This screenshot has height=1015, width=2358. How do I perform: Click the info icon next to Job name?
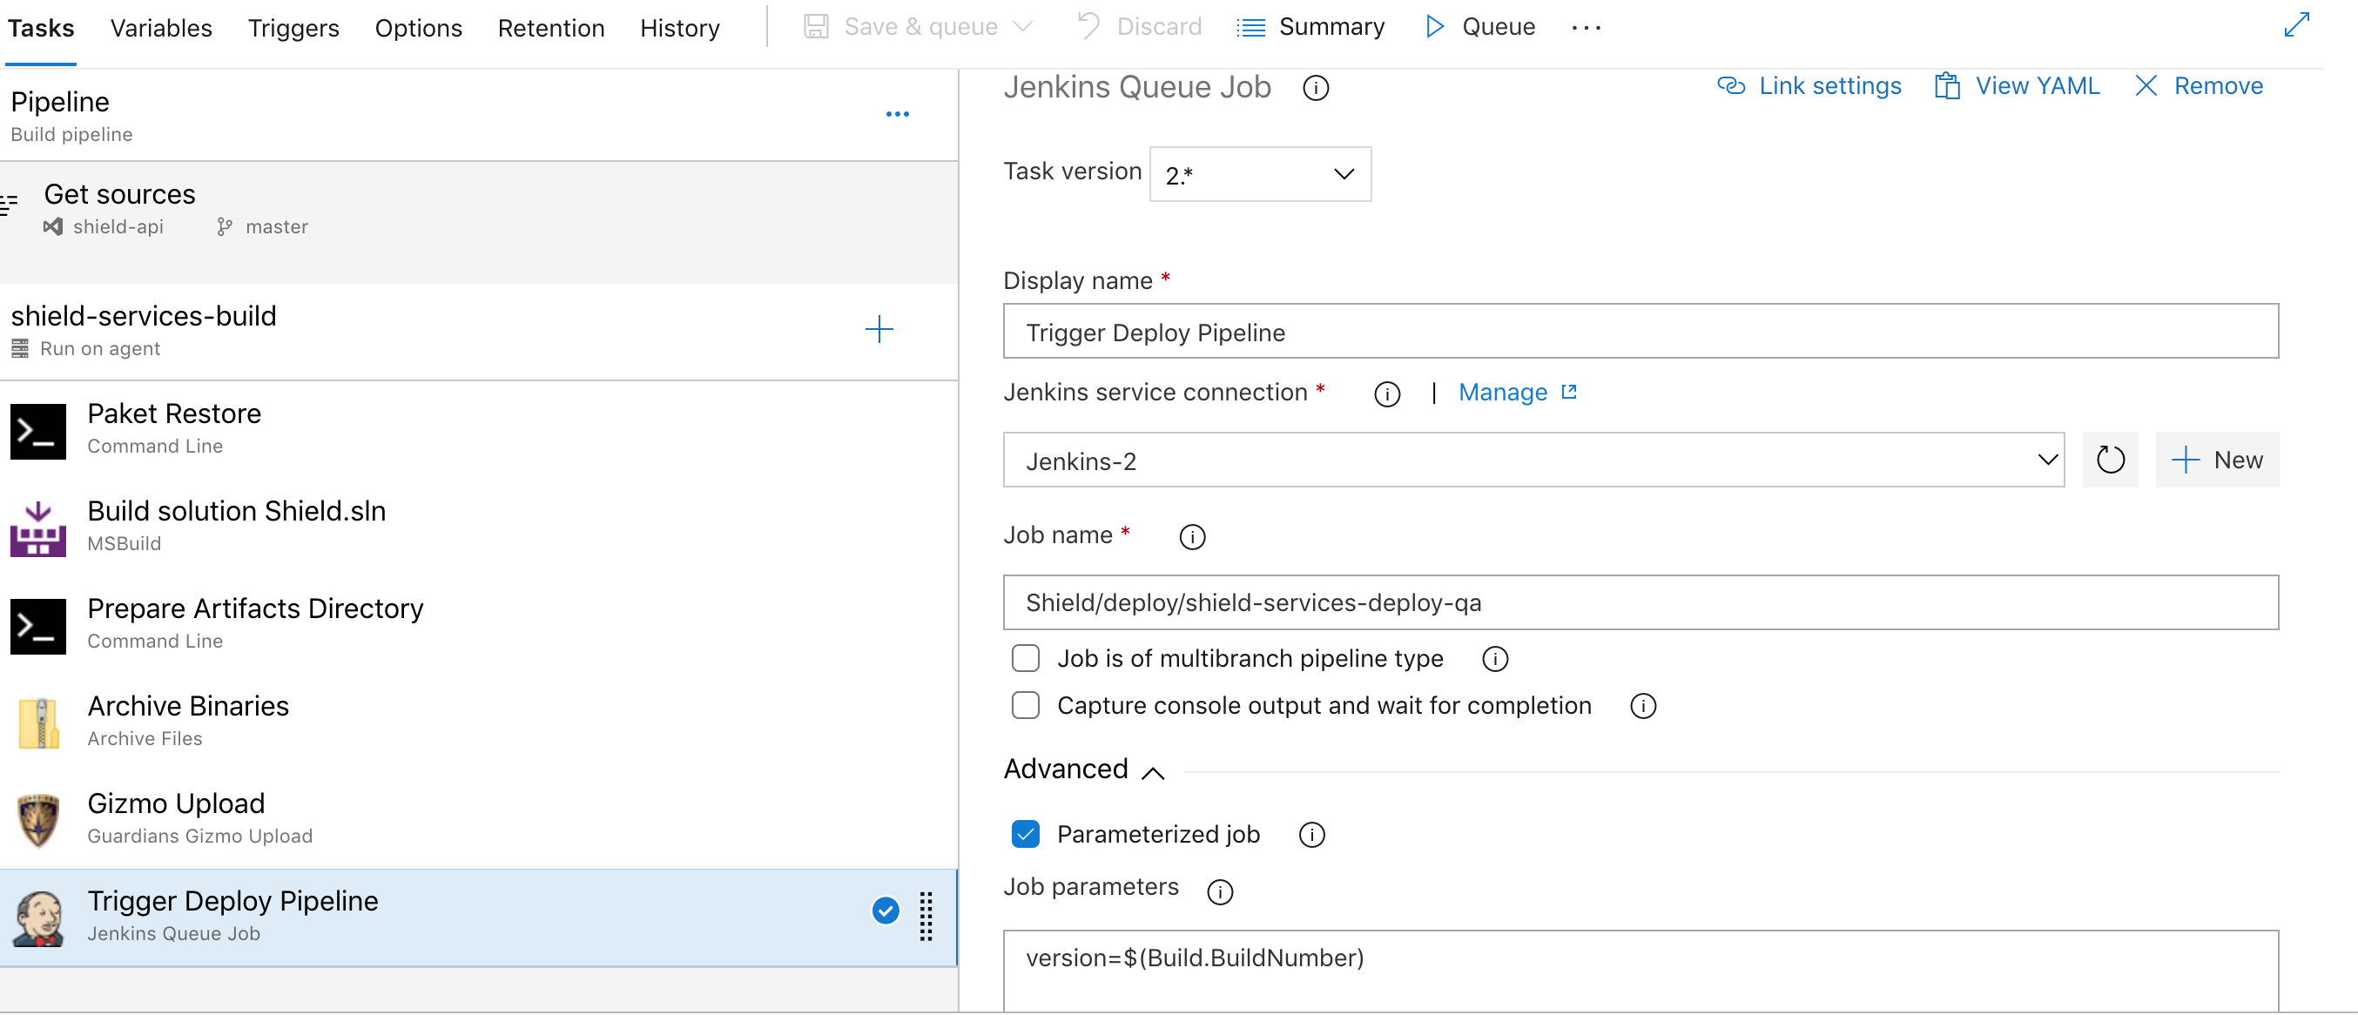point(1192,536)
